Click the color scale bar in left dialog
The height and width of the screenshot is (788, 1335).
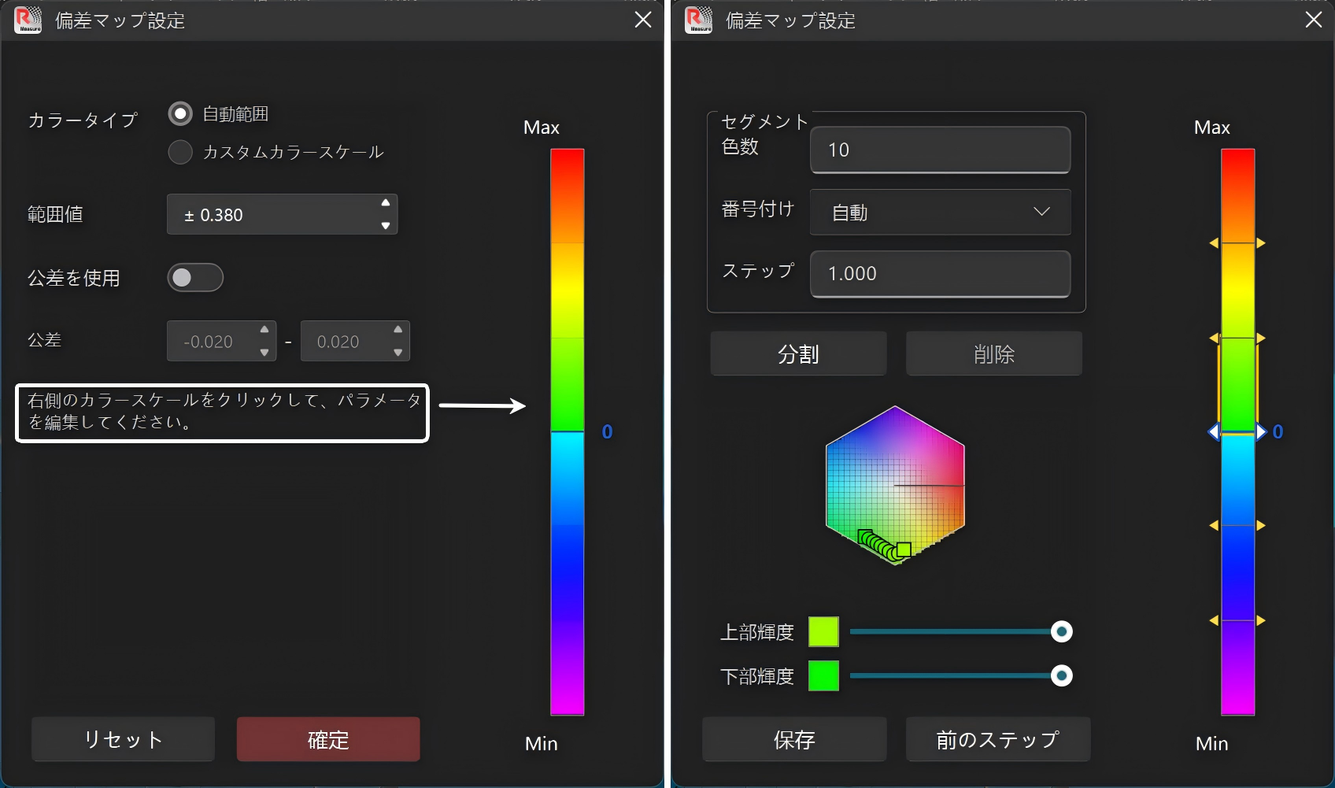pos(567,431)
